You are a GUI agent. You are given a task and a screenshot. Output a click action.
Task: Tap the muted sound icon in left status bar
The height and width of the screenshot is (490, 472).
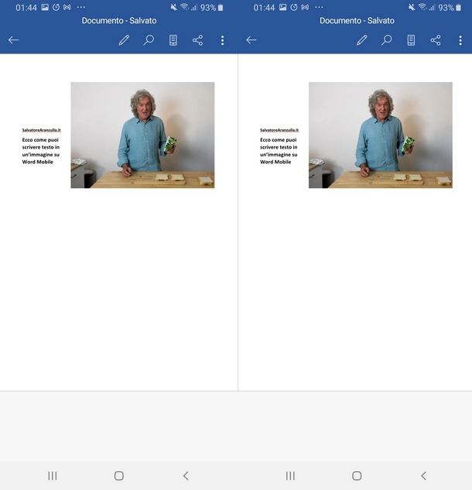pos(174,7)
